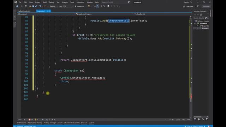Click the Save icon in toolbar

point(33,6)
